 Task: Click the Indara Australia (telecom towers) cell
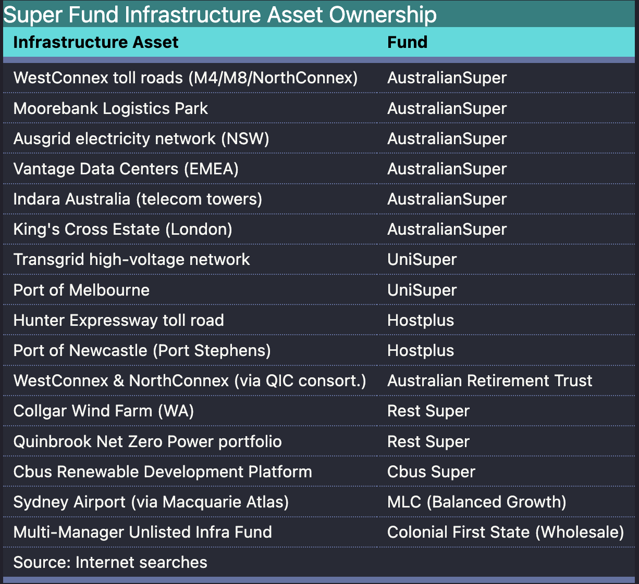[138, 199]
